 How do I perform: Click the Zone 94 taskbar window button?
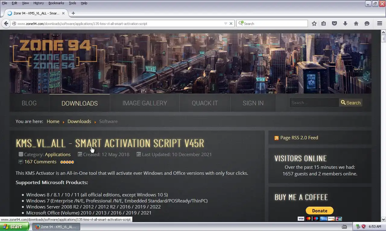(56, 226)
